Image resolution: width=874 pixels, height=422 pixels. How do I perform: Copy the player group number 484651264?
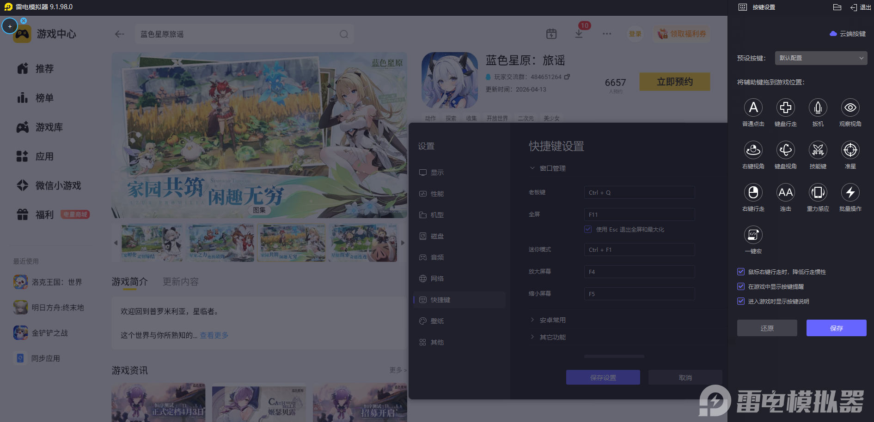[x=567, y=77]
